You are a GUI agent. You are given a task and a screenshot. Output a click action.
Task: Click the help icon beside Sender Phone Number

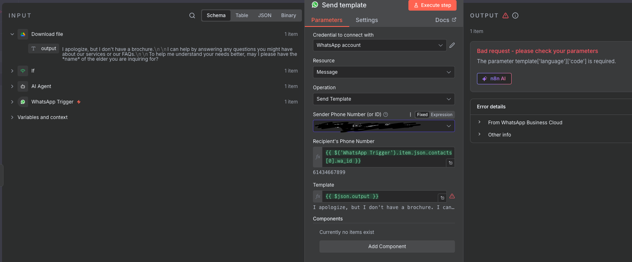(386, 114)
